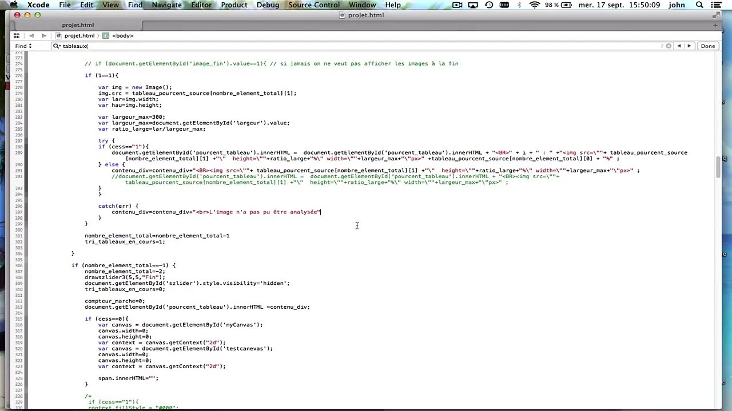The width and height of the screenshot is (732, 411).
Task: Open the Find menu
Action: [x=135, y=5]
